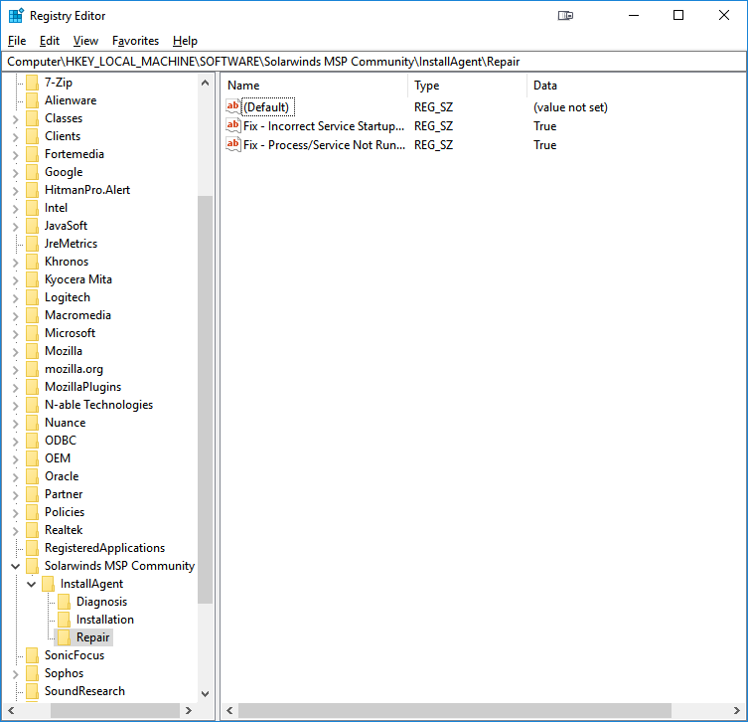Open the View menu

tap(85, 41)
